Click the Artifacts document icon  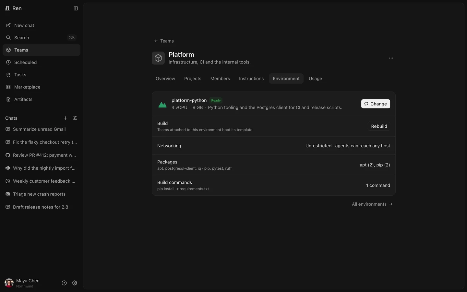pyautogui.click(x=8, y=99)
